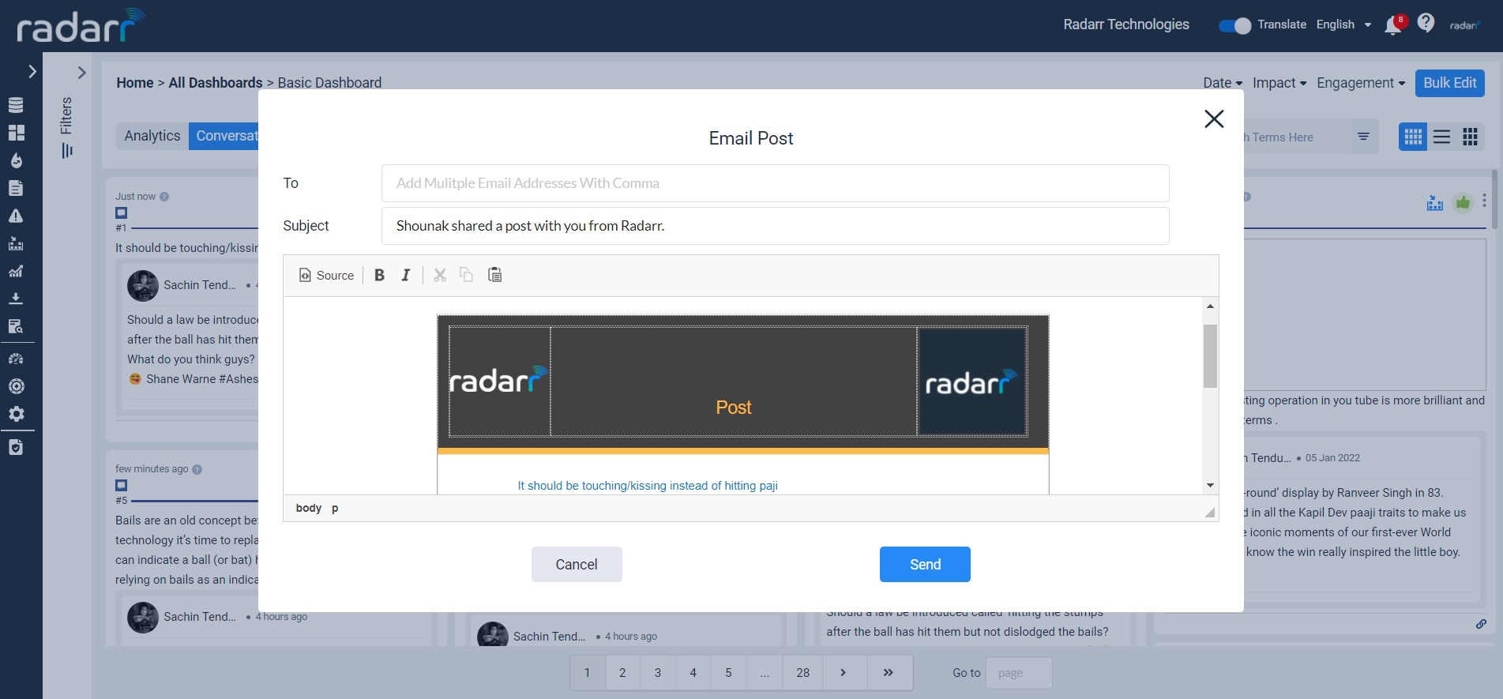Switch to the small grid view icon

pos(1413,137)
